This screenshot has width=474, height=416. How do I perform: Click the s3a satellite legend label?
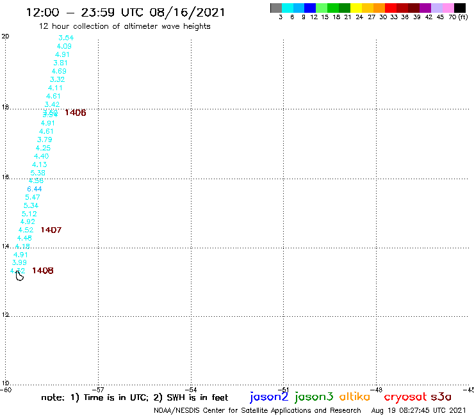[x=441, y=397]
